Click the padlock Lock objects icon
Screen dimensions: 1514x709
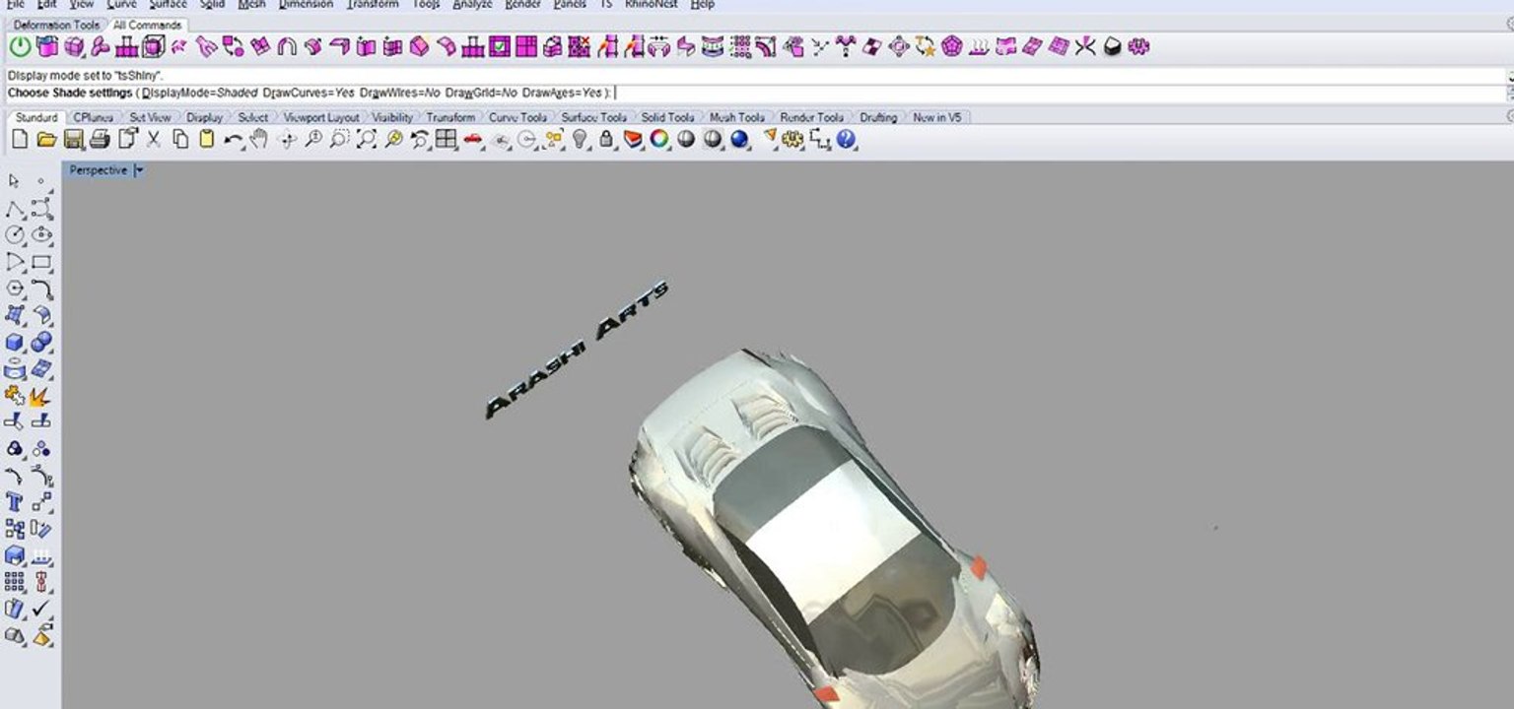coord(607,140)
